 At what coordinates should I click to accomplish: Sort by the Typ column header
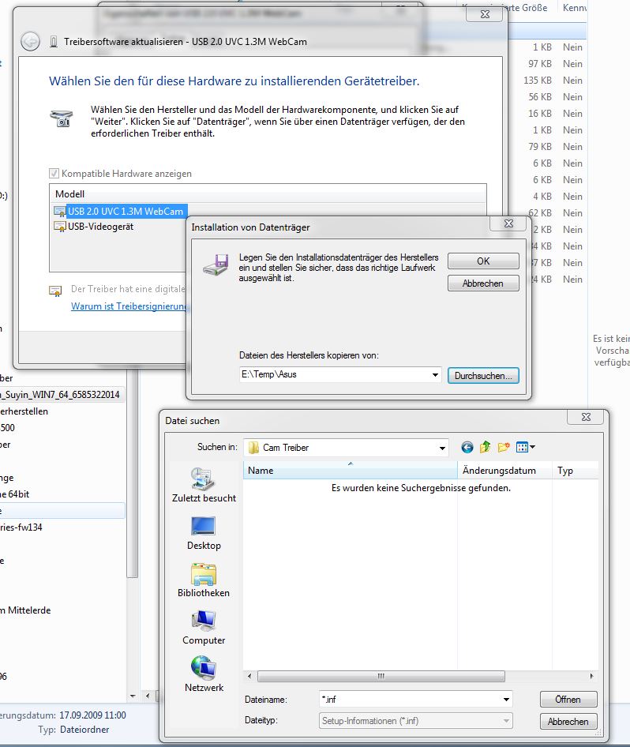pos(576,470)
